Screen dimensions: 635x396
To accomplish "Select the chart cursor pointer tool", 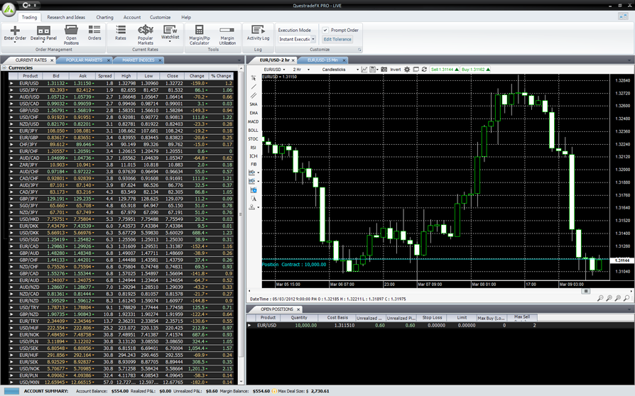I will pyautogui.click(x=254, y=78).
